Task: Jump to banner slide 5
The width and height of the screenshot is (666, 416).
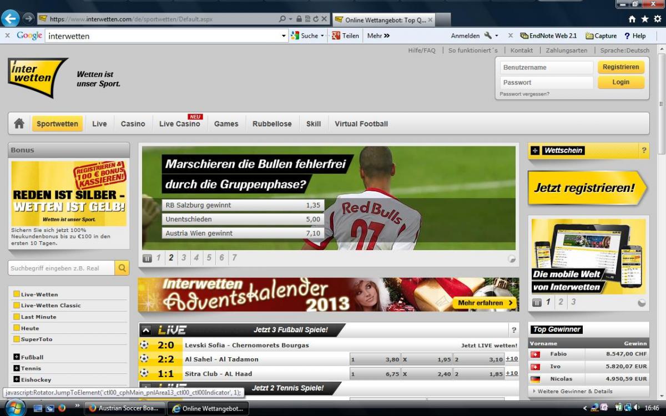Action: pyautogui.click(x=209, y=258)
